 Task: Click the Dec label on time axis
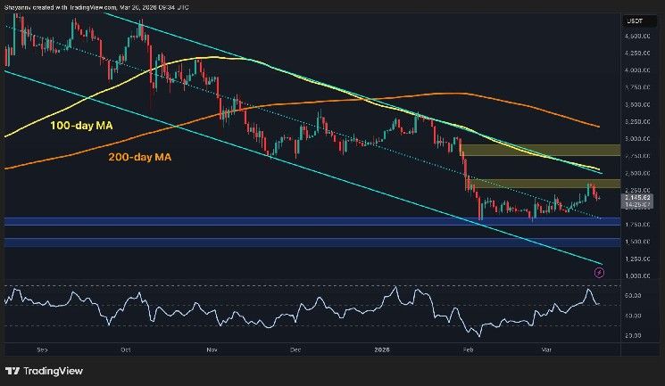coord(295,350)
